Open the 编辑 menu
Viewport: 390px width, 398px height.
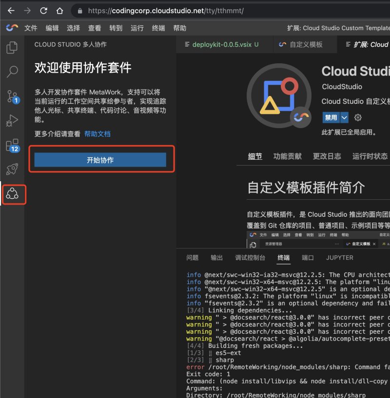52,28
